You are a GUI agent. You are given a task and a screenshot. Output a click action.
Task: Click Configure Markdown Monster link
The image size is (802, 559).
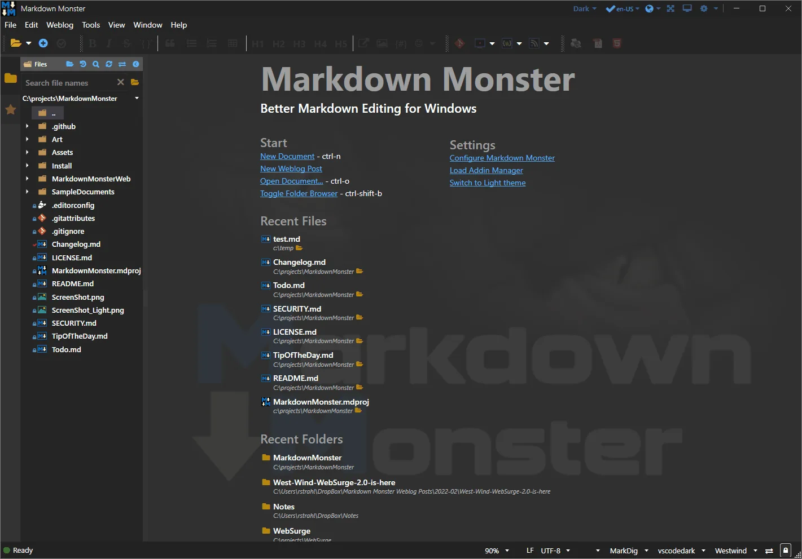coord(502,158)
